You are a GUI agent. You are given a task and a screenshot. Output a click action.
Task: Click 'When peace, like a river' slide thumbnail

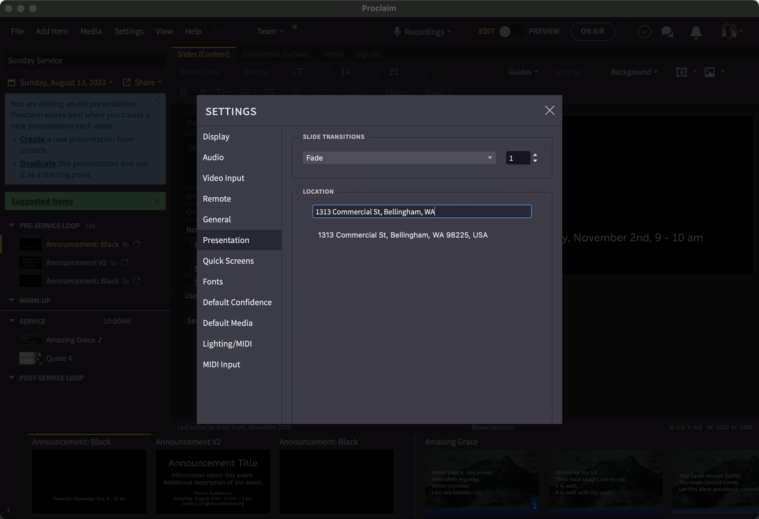[482, 482]
